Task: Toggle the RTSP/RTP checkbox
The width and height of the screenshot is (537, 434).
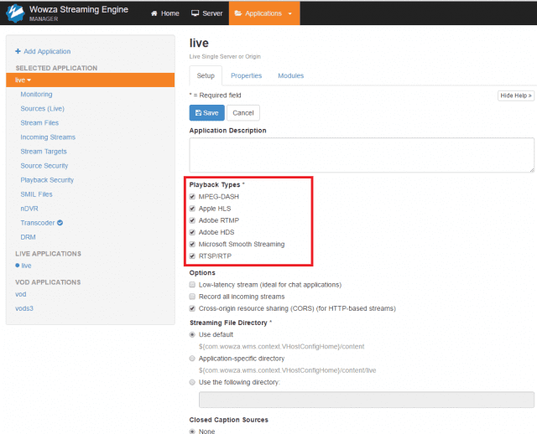Action: coord(192,256)
